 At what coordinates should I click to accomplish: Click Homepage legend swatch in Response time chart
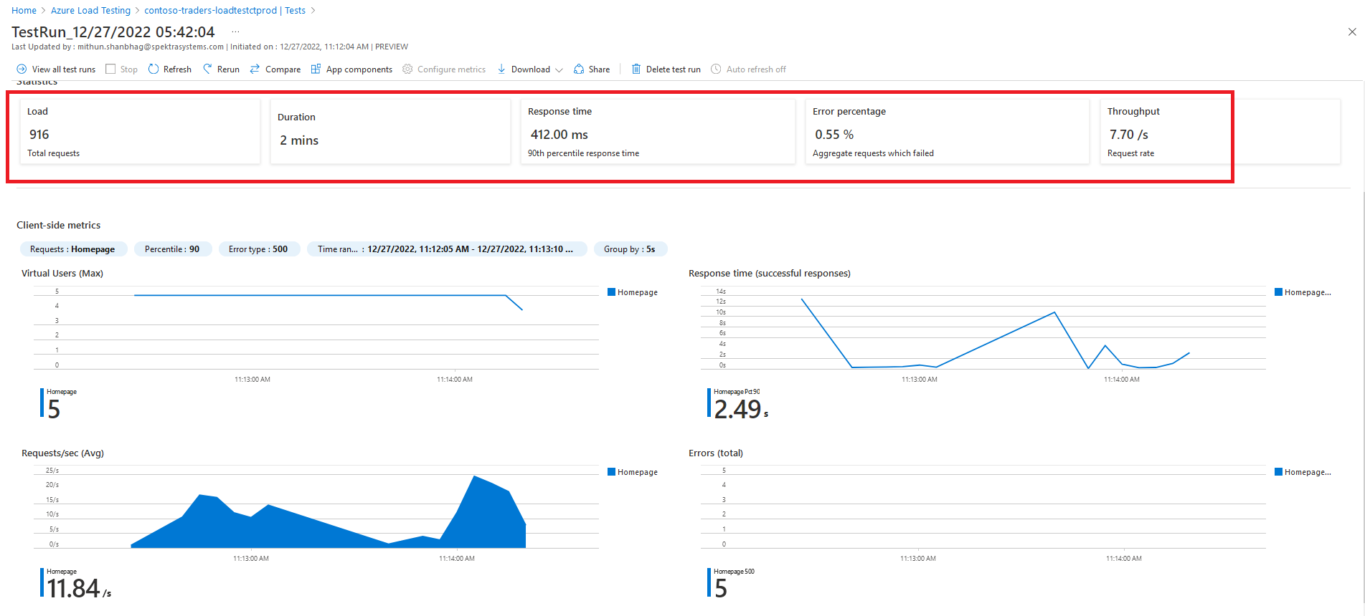coord(1278,292)
